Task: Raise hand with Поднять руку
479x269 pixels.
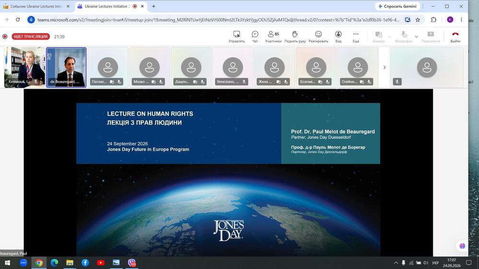Action: point(295,36)
